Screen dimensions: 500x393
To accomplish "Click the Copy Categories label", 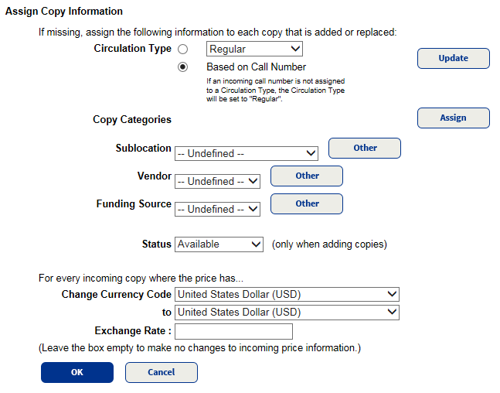I will point(132,120).
